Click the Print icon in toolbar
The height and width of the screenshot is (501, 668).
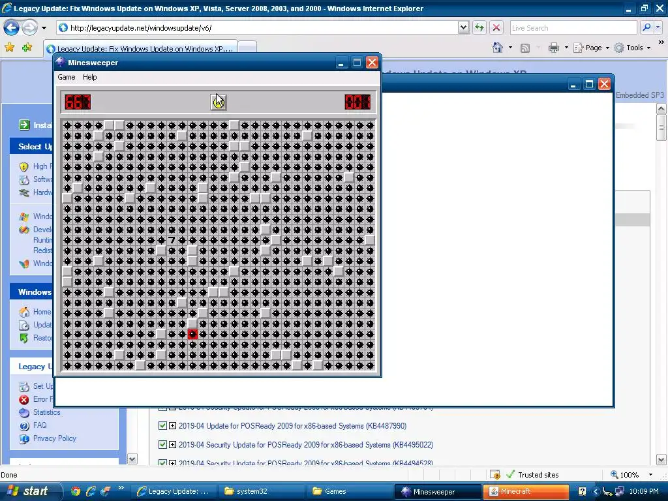[553, 48]
